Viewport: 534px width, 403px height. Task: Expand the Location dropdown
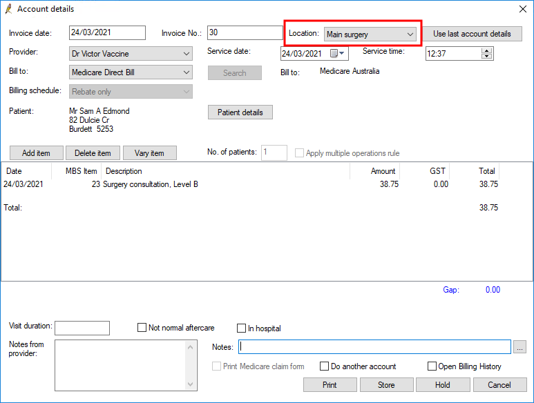410,34
